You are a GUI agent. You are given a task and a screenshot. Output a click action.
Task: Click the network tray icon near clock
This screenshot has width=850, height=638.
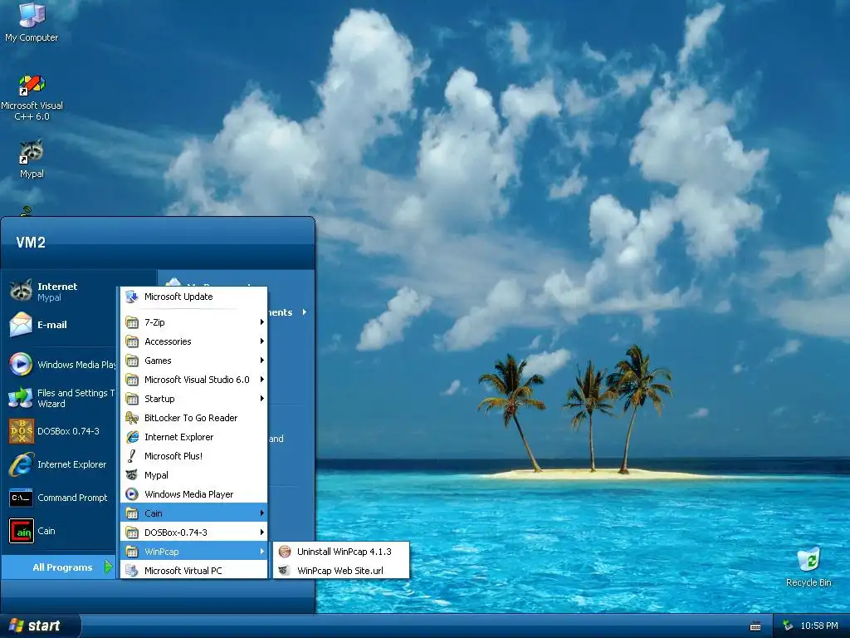(789, 626)
